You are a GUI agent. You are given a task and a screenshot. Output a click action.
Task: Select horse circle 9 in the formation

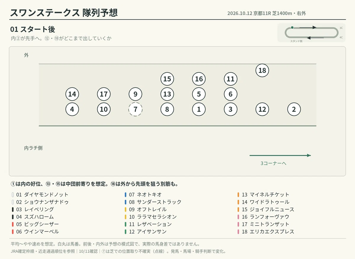click(135, 94)
